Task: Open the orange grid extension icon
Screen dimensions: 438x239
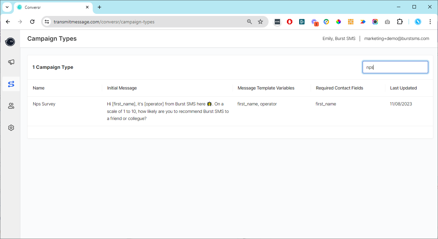Action: [351, 22]
